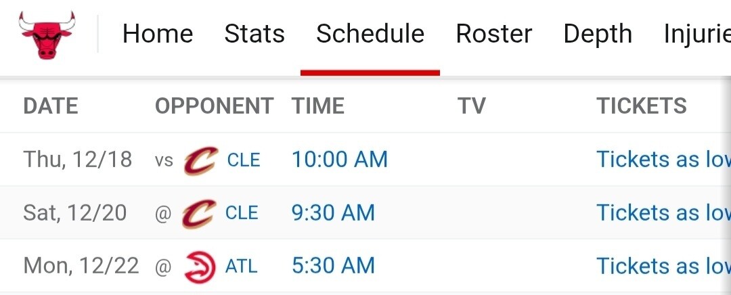
Task: Open tickets link for Sat 12/20 game
Action: [663, 212]
